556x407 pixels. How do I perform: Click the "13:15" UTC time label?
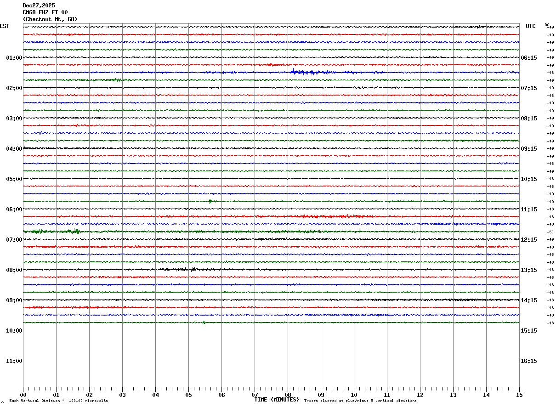pyautogui.click(x=529, y=270)
